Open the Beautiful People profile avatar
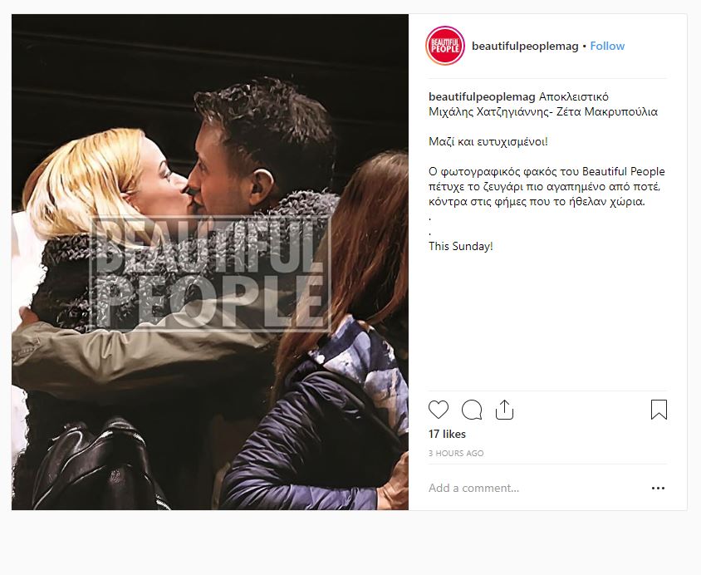The image size is (701, 575). tap(445, 46)
